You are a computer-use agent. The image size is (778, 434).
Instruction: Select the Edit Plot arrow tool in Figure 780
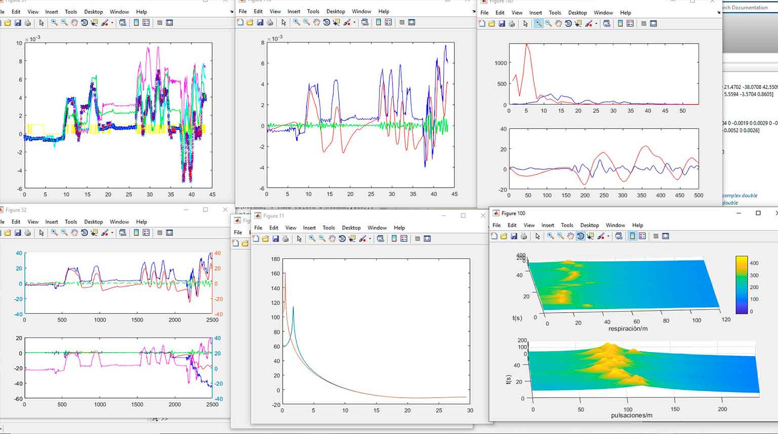tap(526, 23)
